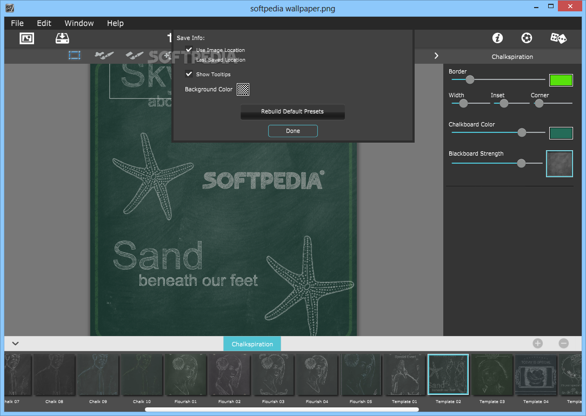Open the Edit menu
Screen dimensions: 586x416
pos(44,23)
